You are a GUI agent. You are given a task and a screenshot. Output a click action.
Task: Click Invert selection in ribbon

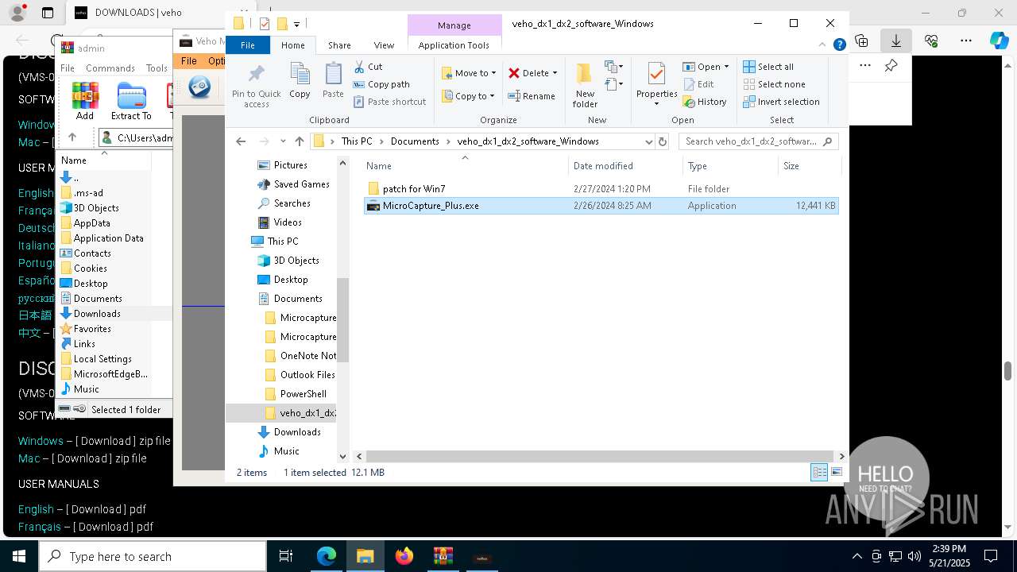(x=781, y=102)
